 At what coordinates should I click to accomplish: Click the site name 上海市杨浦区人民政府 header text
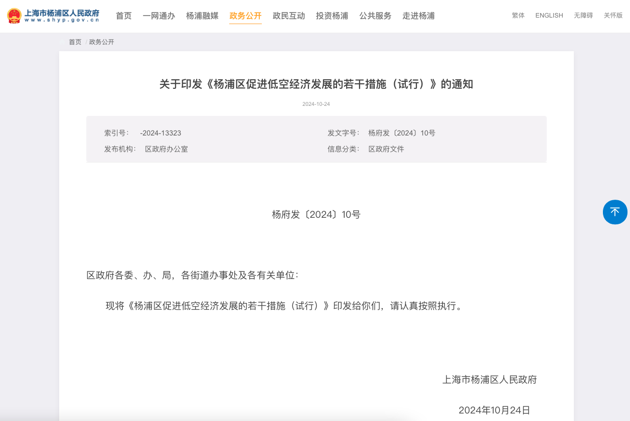62,13
